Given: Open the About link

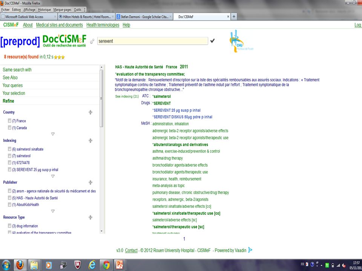Looking at the screenshot, I should [x=28, y=25].
